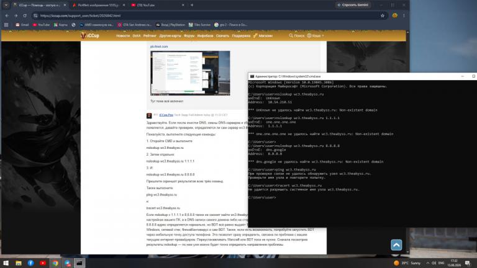Open the Gmail bookmark
This screenshot has height=268, width=477.
point(22,25)
